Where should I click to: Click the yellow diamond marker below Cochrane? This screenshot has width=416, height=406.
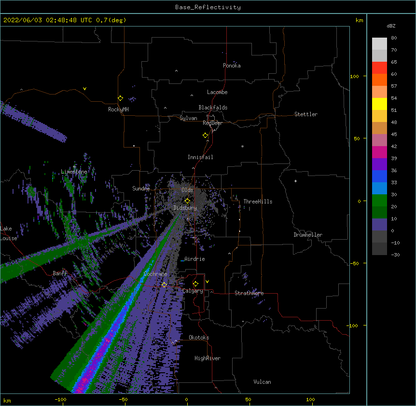pyautogui.click(x=164, y=284)
